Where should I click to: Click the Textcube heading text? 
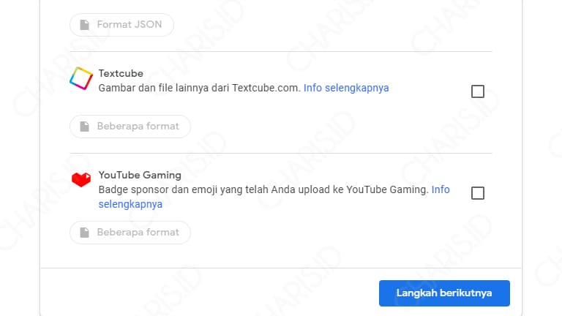pyautogui.click(x=121, y=73)
